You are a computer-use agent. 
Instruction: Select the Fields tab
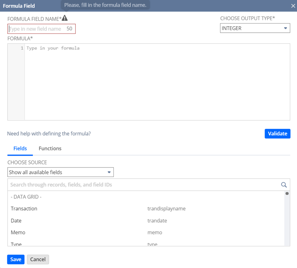[20, 148]
